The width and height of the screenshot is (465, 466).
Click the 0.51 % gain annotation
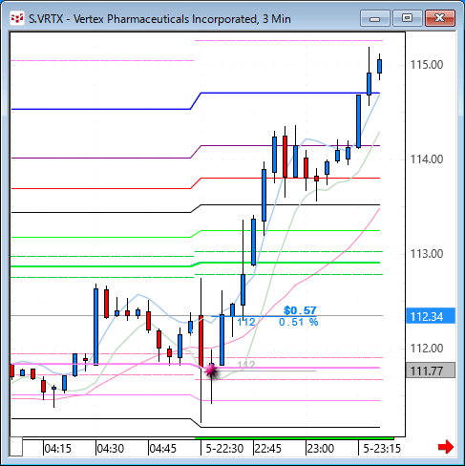point(298,322)
